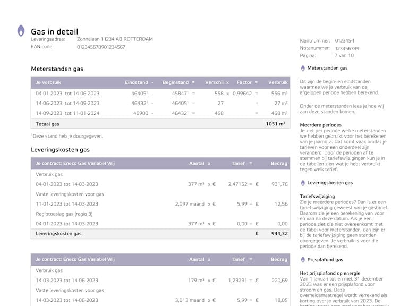Click the 944,32 delivery cost total
This screenshot has height=306, width=408.
pyautogui.click(x=278, y=233)
